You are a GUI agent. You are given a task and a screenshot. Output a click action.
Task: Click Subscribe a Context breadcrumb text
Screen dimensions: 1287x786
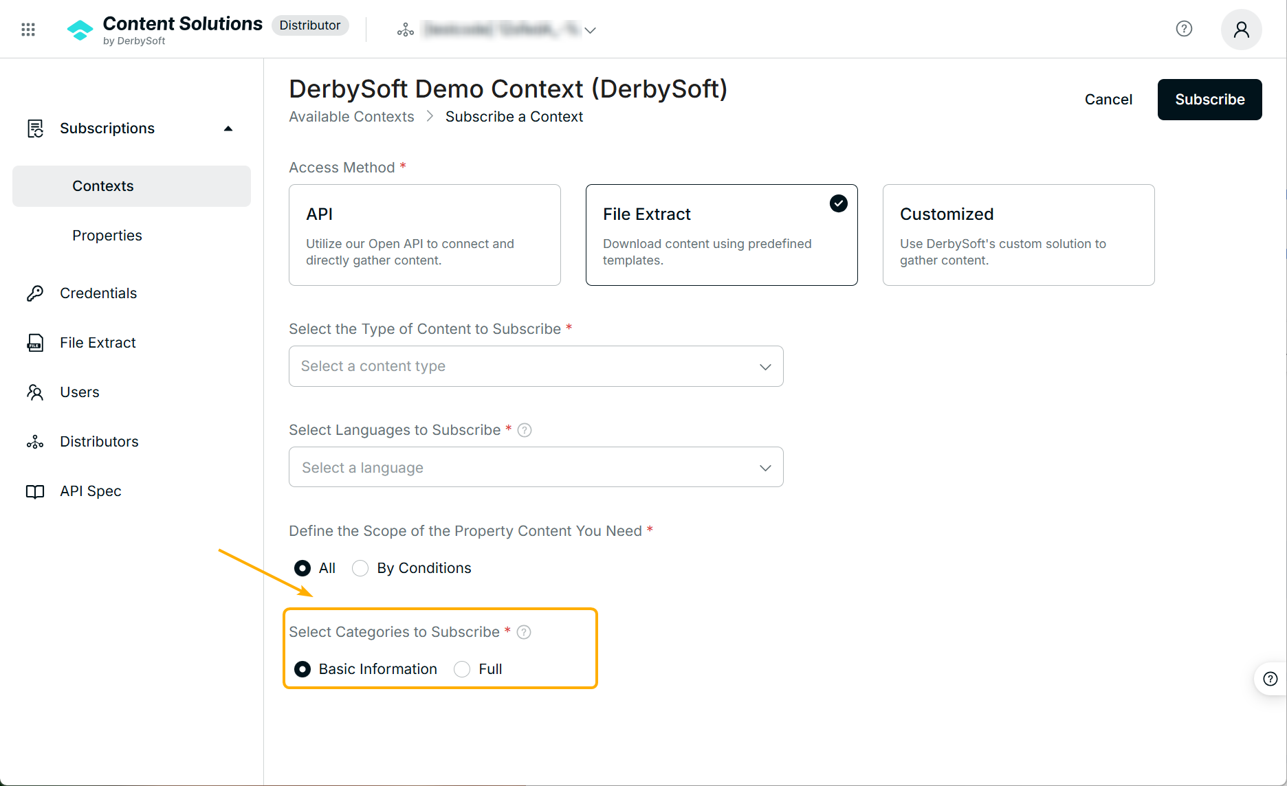pos(514,117)
